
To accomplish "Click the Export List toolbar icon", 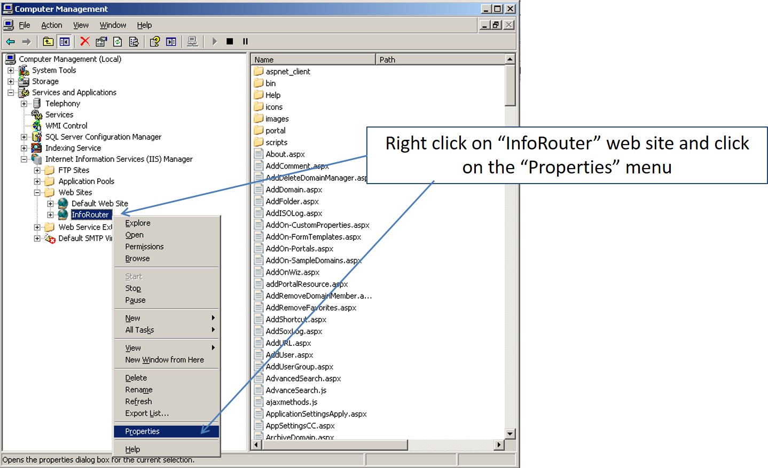I will pyautogui.click(x=134, y=42).
